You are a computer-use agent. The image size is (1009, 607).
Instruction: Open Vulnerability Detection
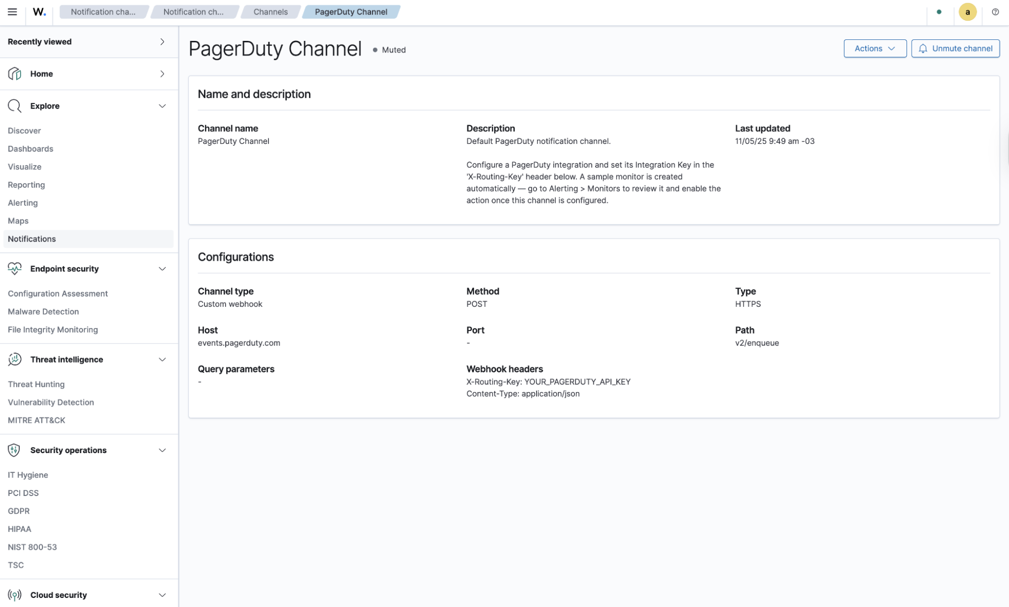pyautogui.click(x=51, y=402)
